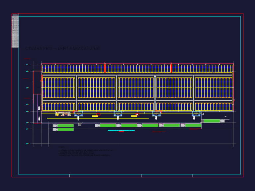The height and width of the screenshot is (191, 255).
Task: Select the CÂMARA FRIA – LPHT PARACATU/MG title text
Action: (63, 48)
